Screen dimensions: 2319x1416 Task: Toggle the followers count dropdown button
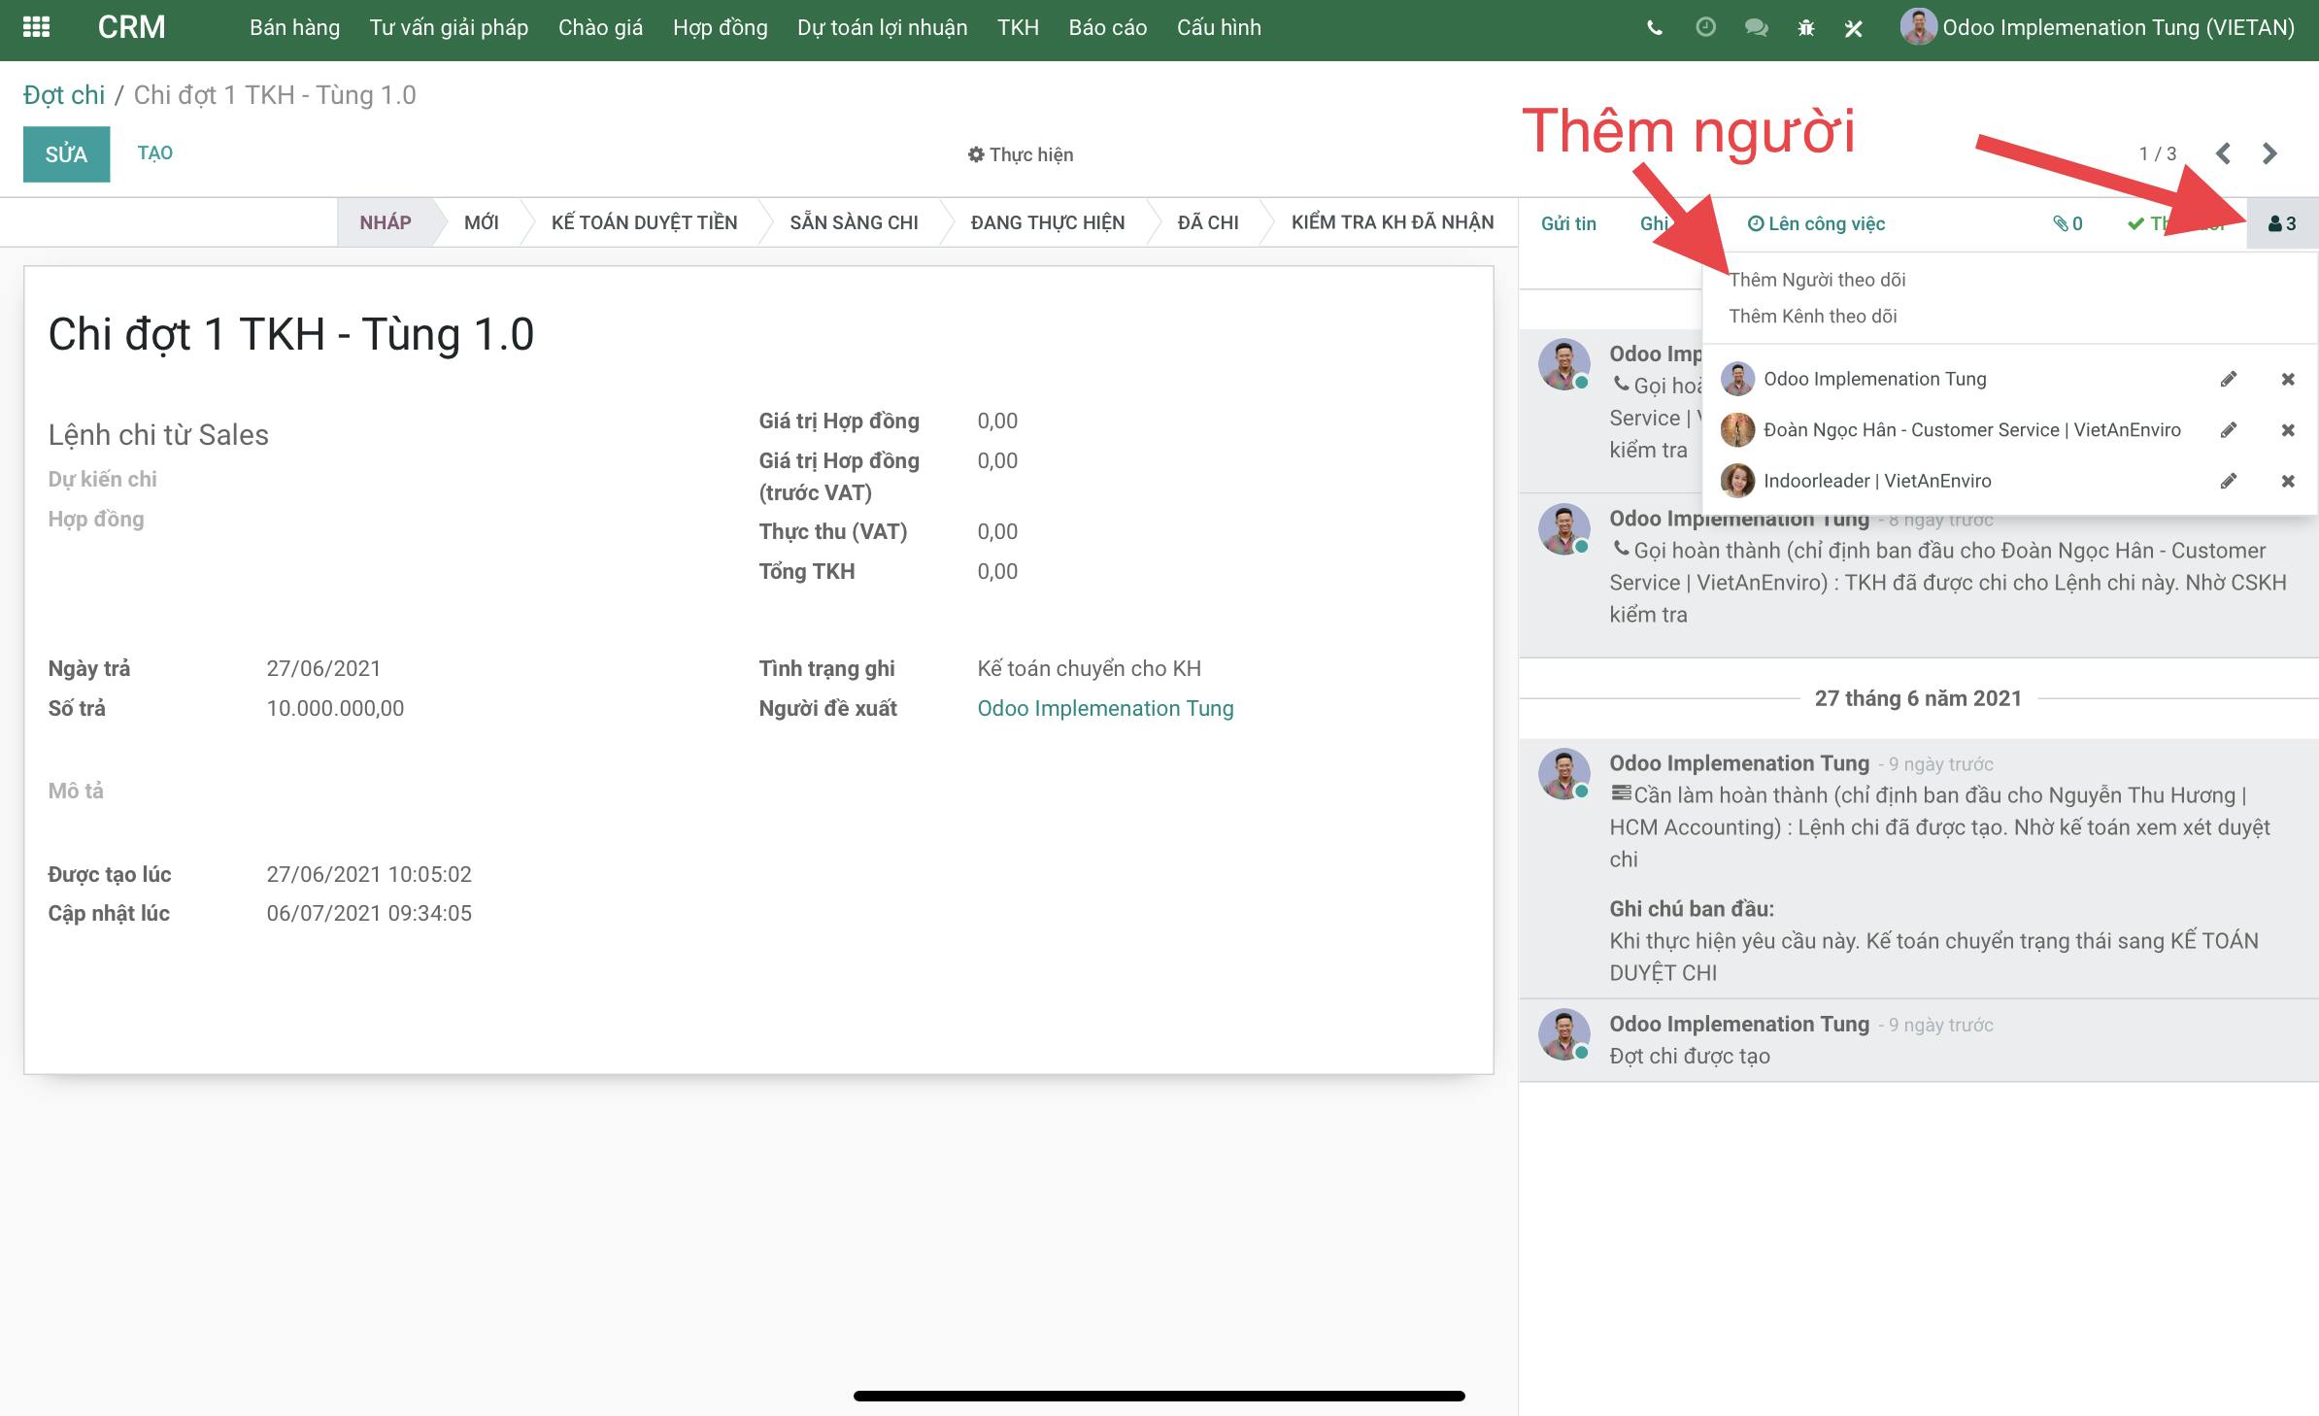tap(2282, 223)
